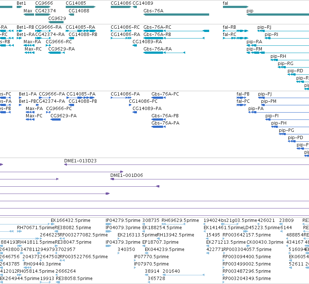The image size is (309, 284).
Task: Select protein pip-PJ
Action: point(265,94)
